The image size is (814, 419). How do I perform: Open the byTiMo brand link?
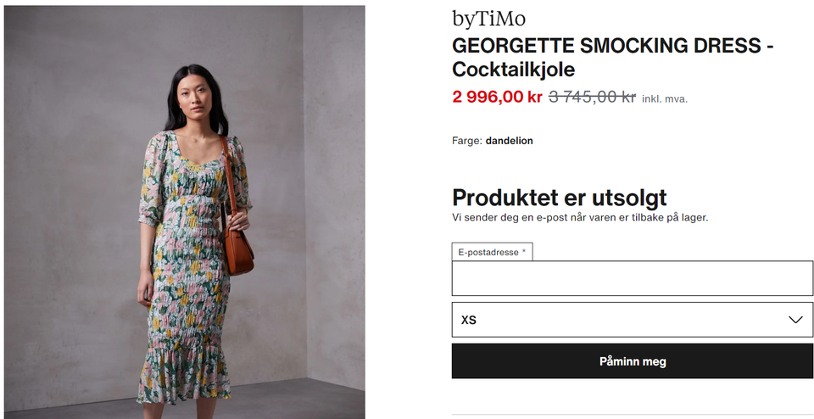(488, 20)
